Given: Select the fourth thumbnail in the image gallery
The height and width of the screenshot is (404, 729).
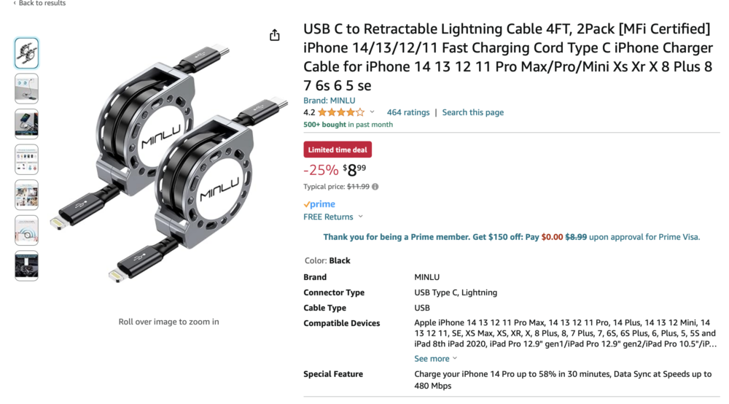Looking at the screenshot, I should [x=27, y=159].
